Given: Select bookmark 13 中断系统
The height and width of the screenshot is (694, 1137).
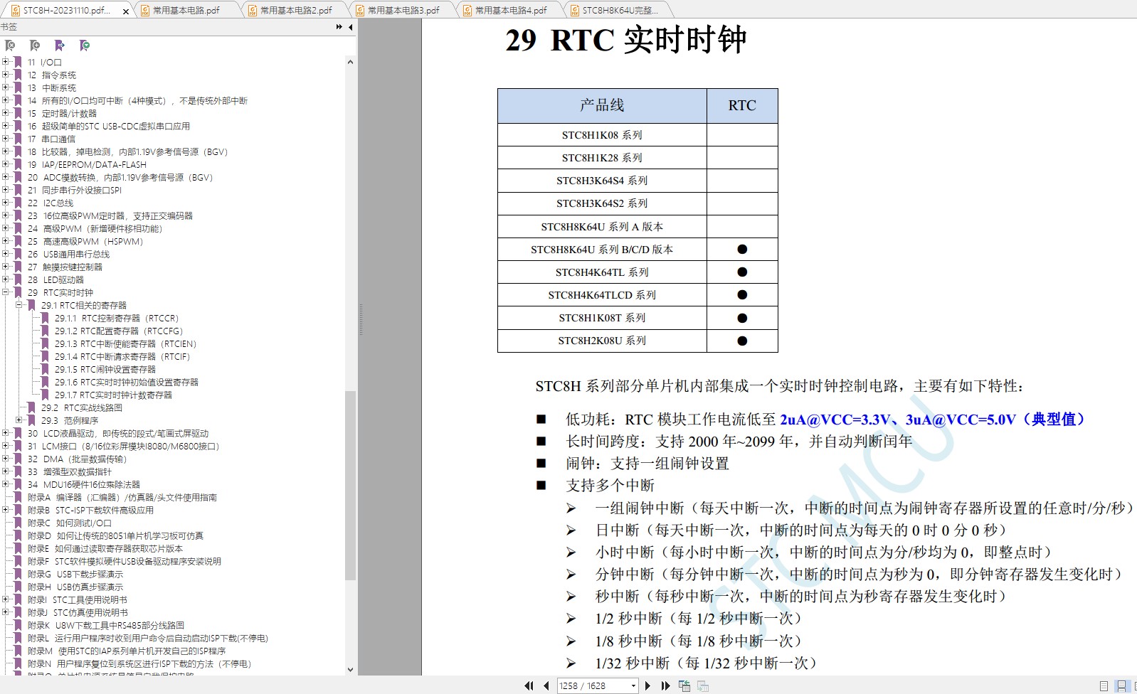Looking at the screenshot, I should click(52, 87).
